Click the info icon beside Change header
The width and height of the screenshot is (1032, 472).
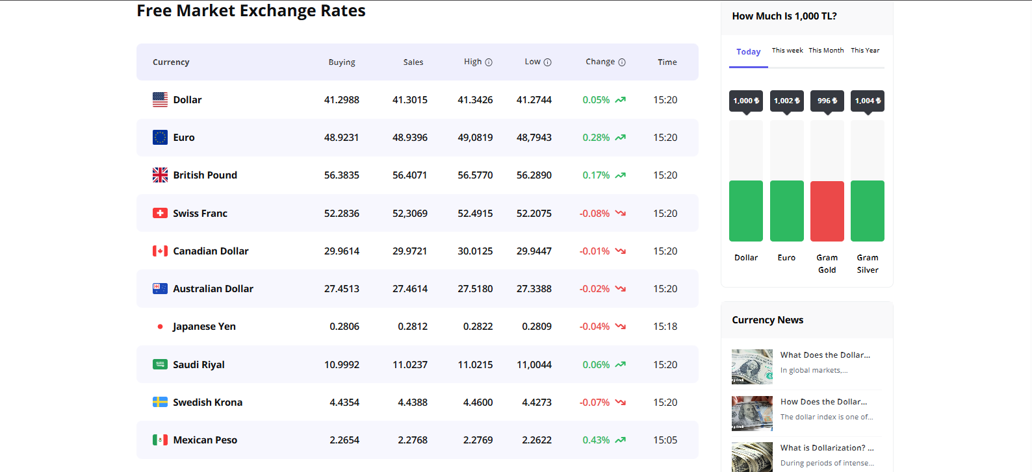pos(622,62)
